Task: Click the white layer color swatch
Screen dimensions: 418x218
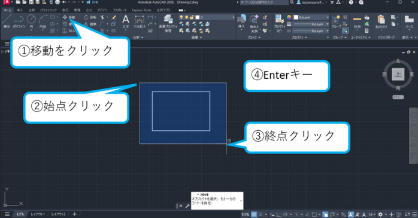Action: pyautogui.click(x=198, y=17)
